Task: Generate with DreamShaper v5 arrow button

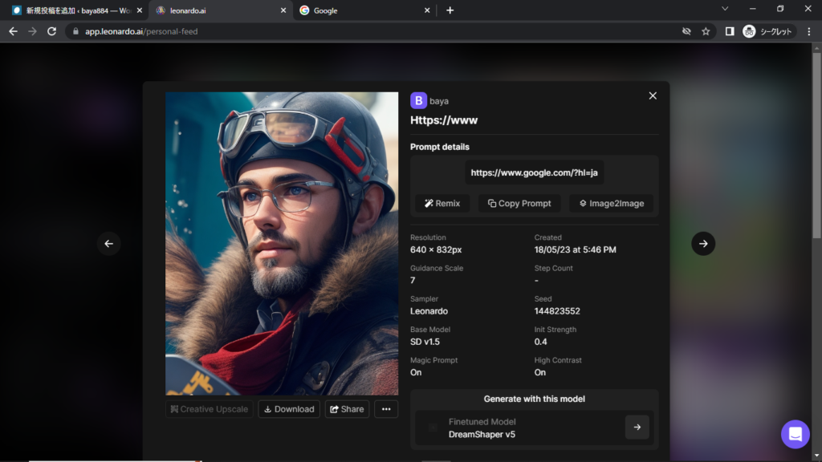Action: coord(637,428)
